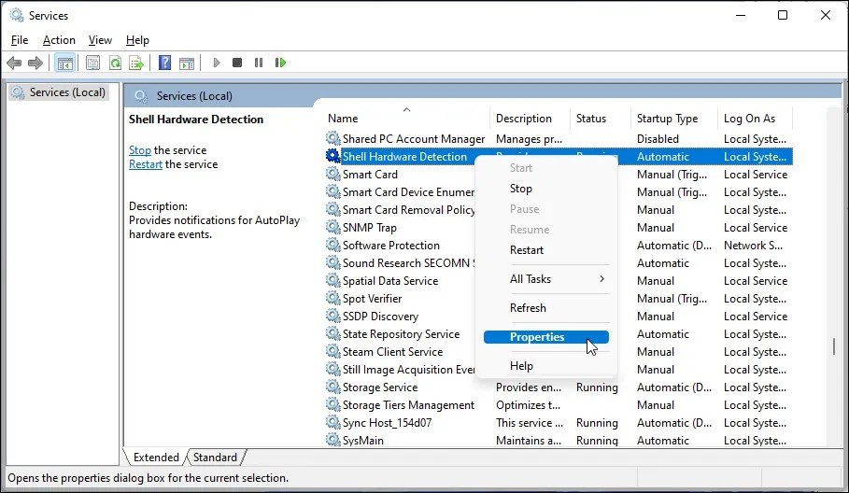Viewport: 849px width, 493px height.
Task: Go forward using the toolbar Forward arrow
Action: point(35,63)
